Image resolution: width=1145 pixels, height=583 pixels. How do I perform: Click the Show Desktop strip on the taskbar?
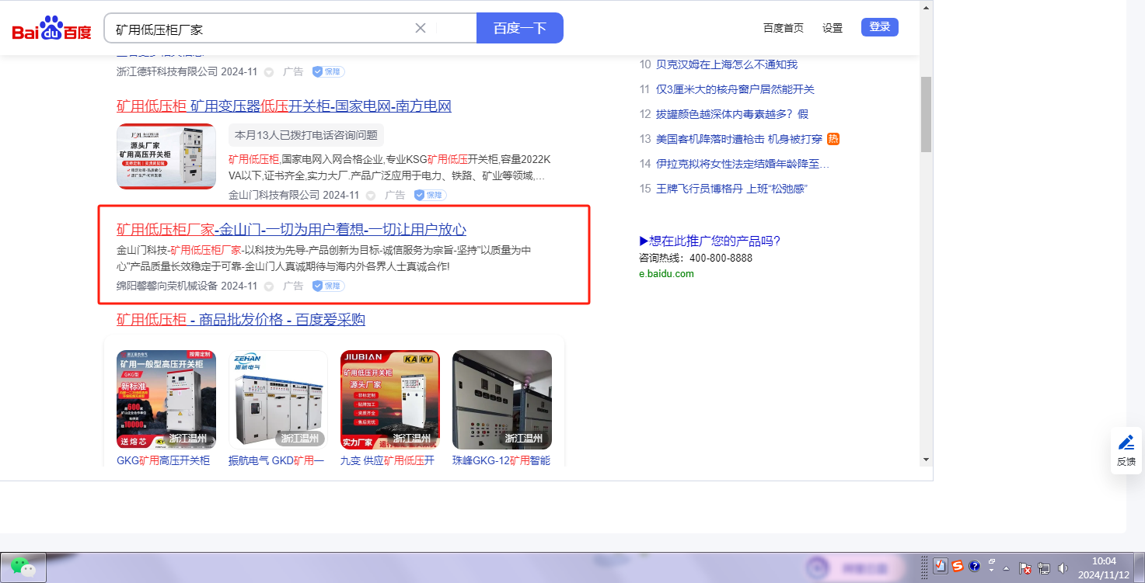pyautogui.click(x=1139, y=567)
